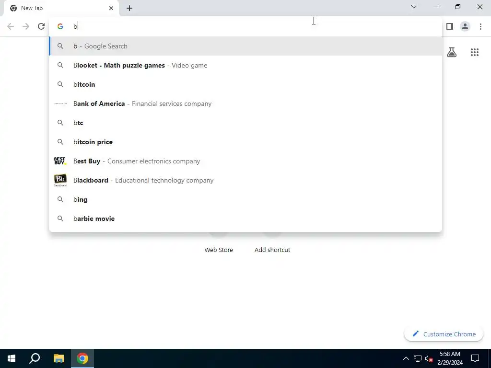Select the bitcoin suggestion
Image resolution: width=491 pixels, height=368 pixels.
tap(245, 84)
